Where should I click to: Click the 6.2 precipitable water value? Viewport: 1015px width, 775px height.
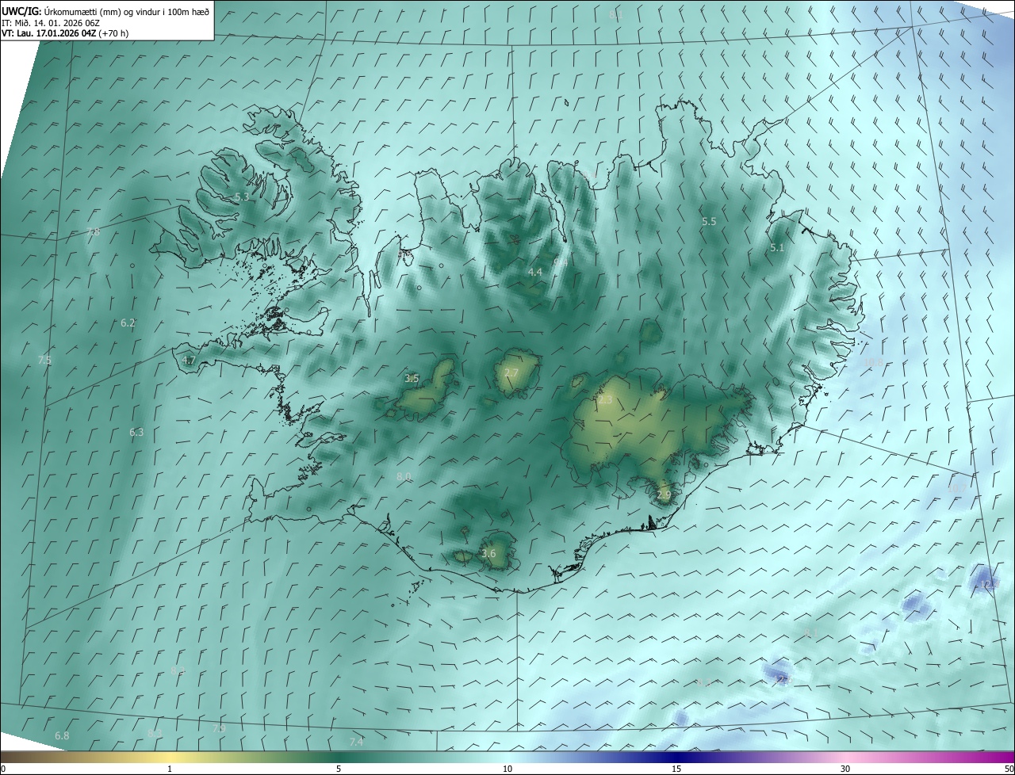(128, 323)
